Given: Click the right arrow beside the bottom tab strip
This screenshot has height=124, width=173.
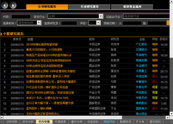Looking at the screenshot, I should (x=171, y=122).
